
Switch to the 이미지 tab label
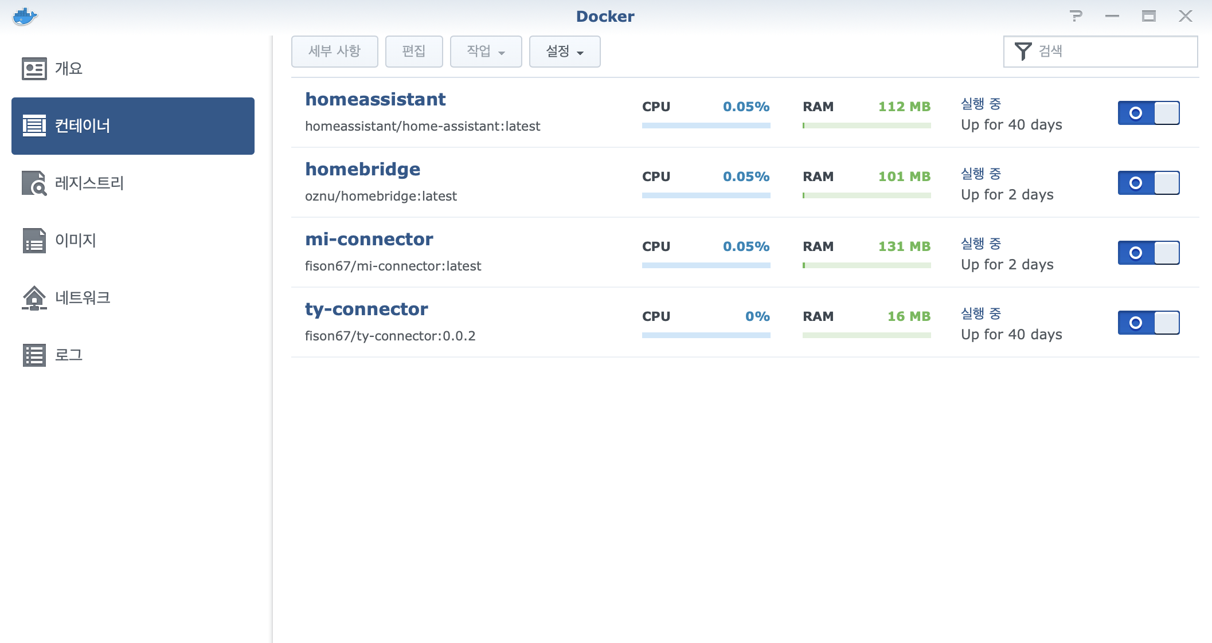(76, 241)
